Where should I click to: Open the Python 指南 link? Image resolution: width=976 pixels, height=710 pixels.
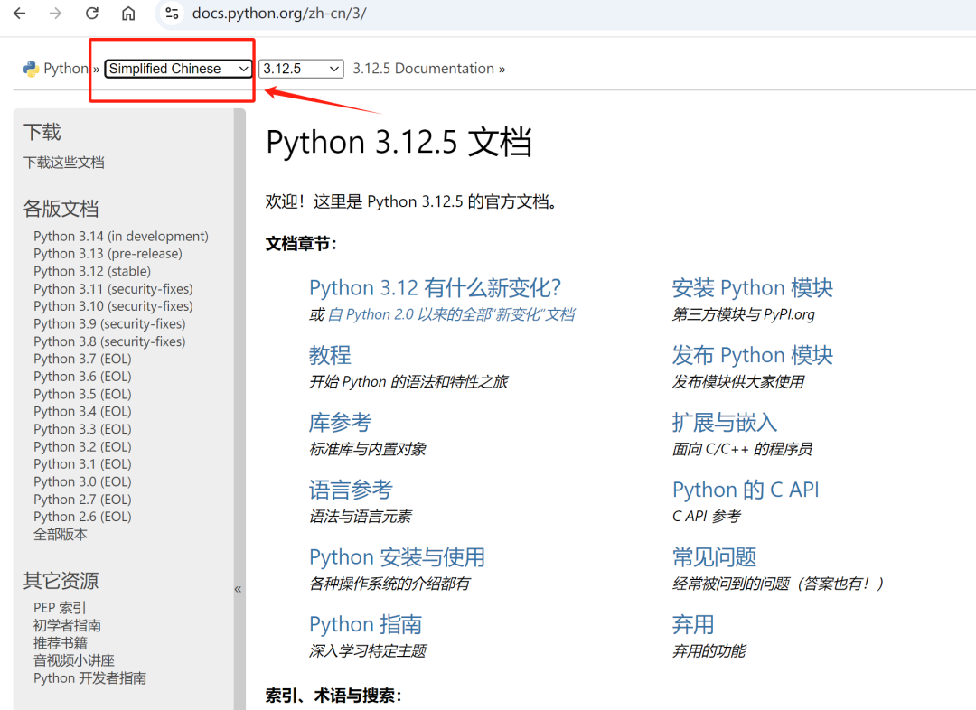pos(365,624)
